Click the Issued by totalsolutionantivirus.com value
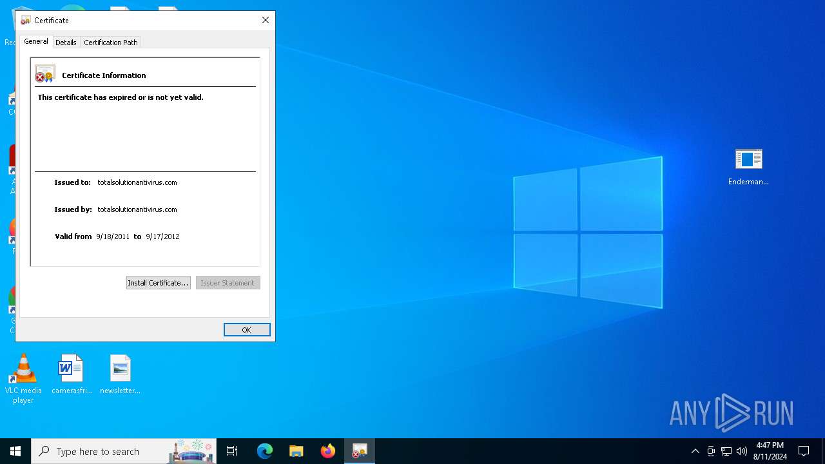The image size is (825, 464). coord(137,209)
